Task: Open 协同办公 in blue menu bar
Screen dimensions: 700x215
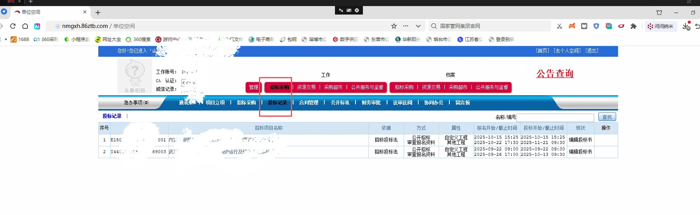Action: pyautogui.click(x=434, y=102)
